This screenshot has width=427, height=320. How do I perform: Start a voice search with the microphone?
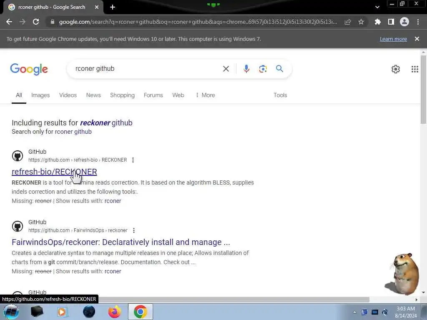click(x=246, y=69)
